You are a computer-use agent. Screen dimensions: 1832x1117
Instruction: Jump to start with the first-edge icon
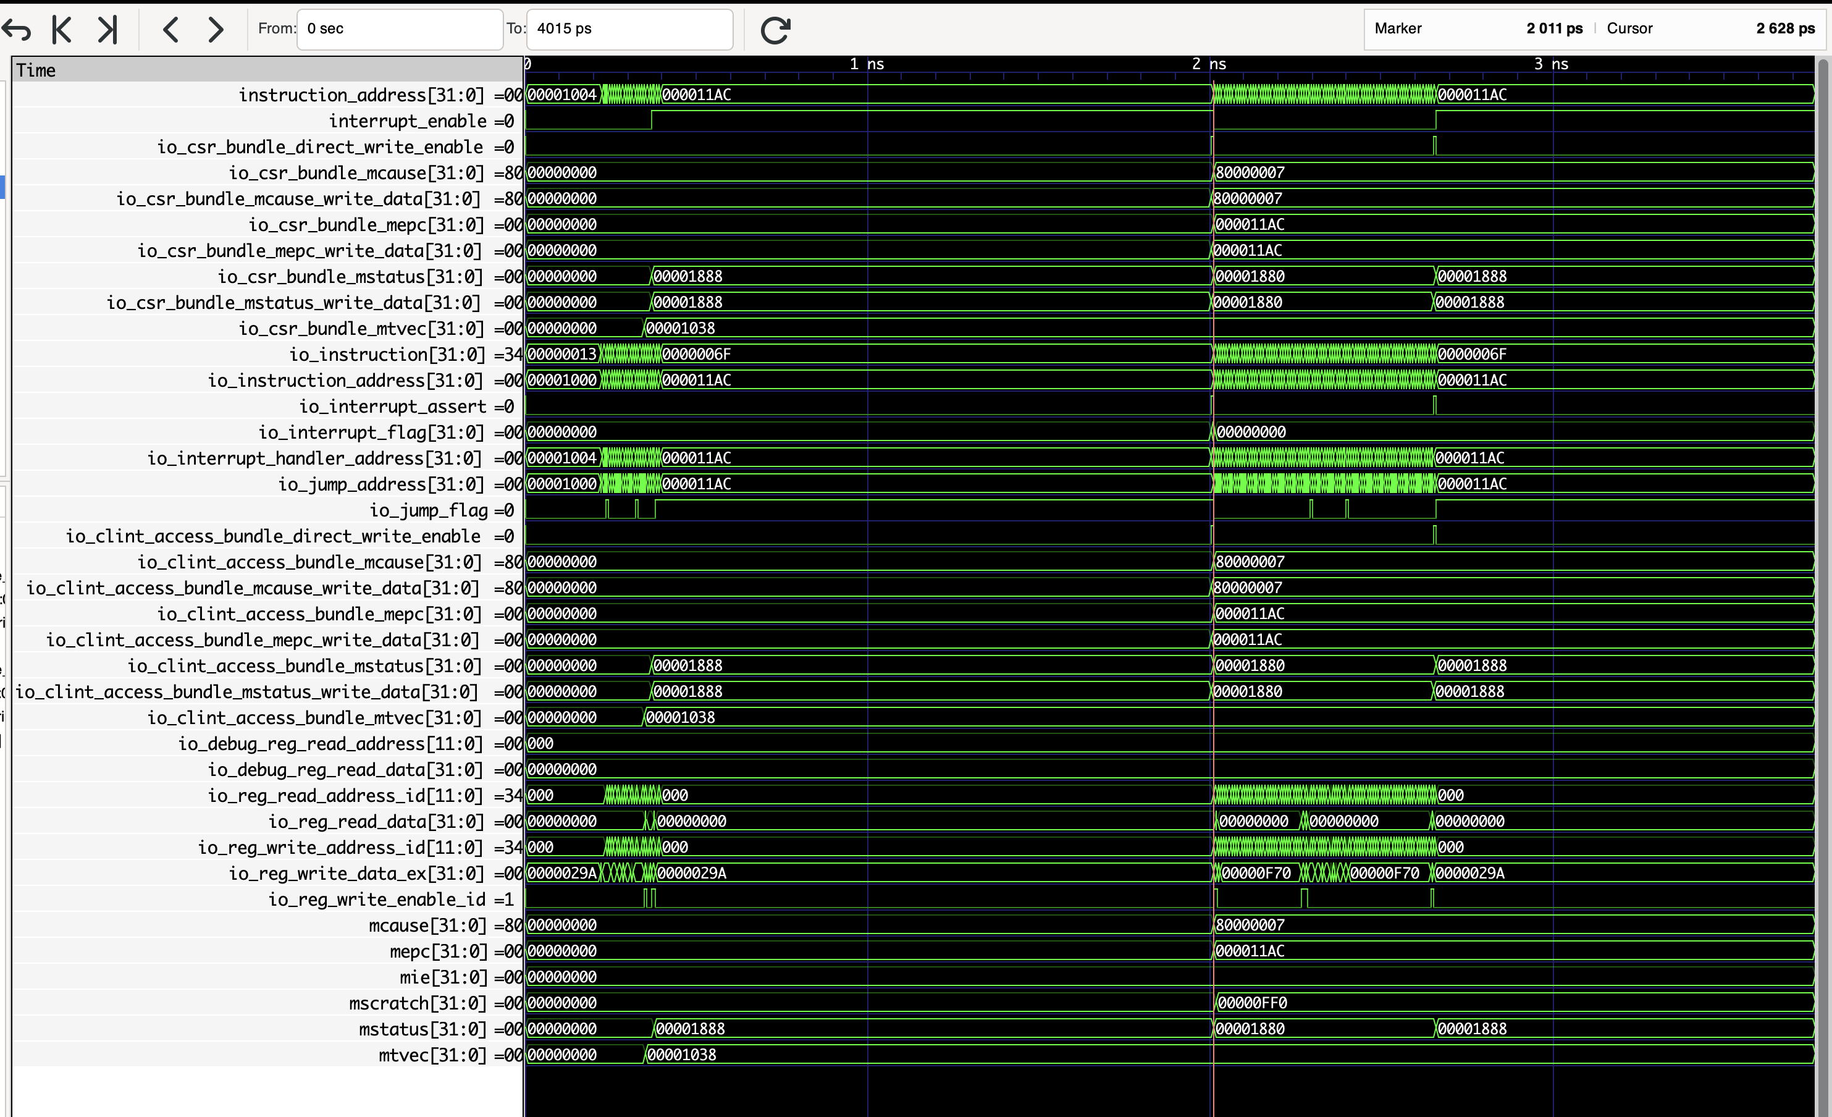62,30
